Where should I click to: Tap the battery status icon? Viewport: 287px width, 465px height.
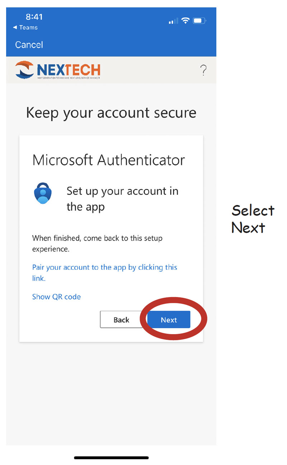point(199,21)
